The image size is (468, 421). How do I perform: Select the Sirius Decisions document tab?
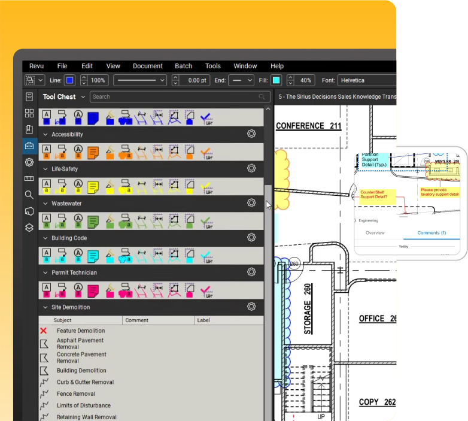click(x=337, y=97)
